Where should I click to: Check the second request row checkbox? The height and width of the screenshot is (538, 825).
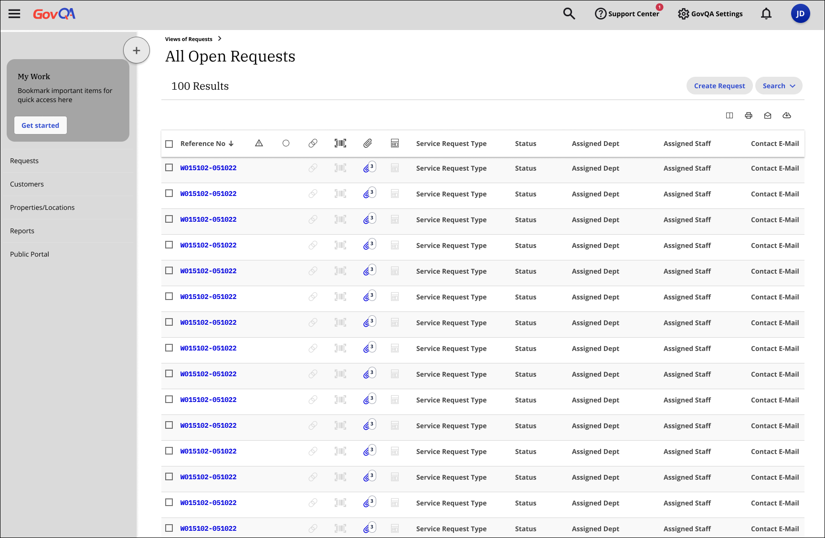[x=169, y=193]
